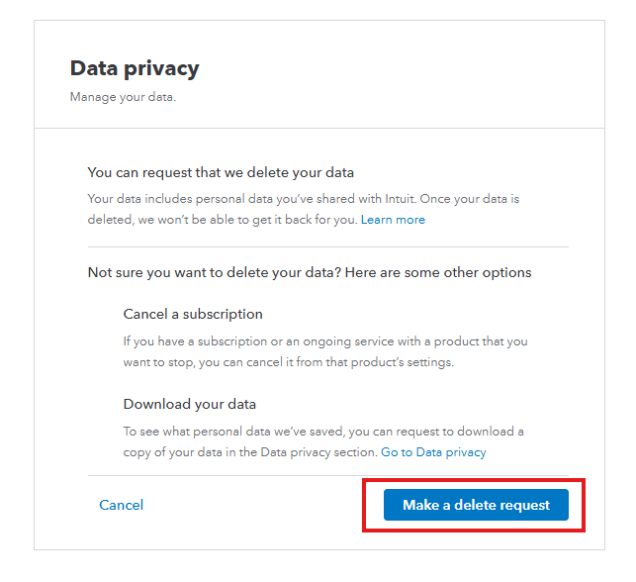The image size is (636, 582).
Task: Follow the "Go to Data privacy" link
Action: (x=433, y=452)
